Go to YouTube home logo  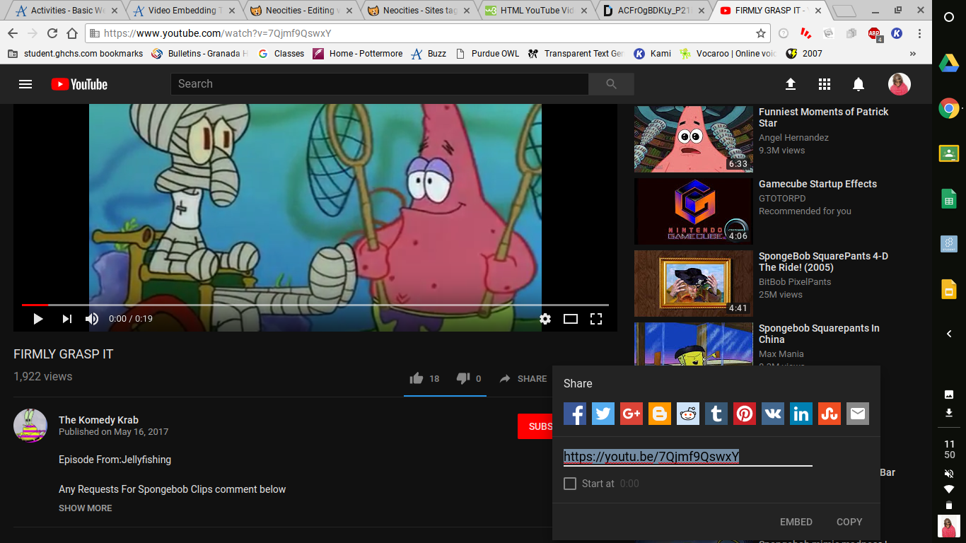click(x=79, y=84)
